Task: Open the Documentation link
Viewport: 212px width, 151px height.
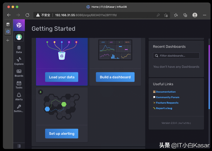Action: 166,92
